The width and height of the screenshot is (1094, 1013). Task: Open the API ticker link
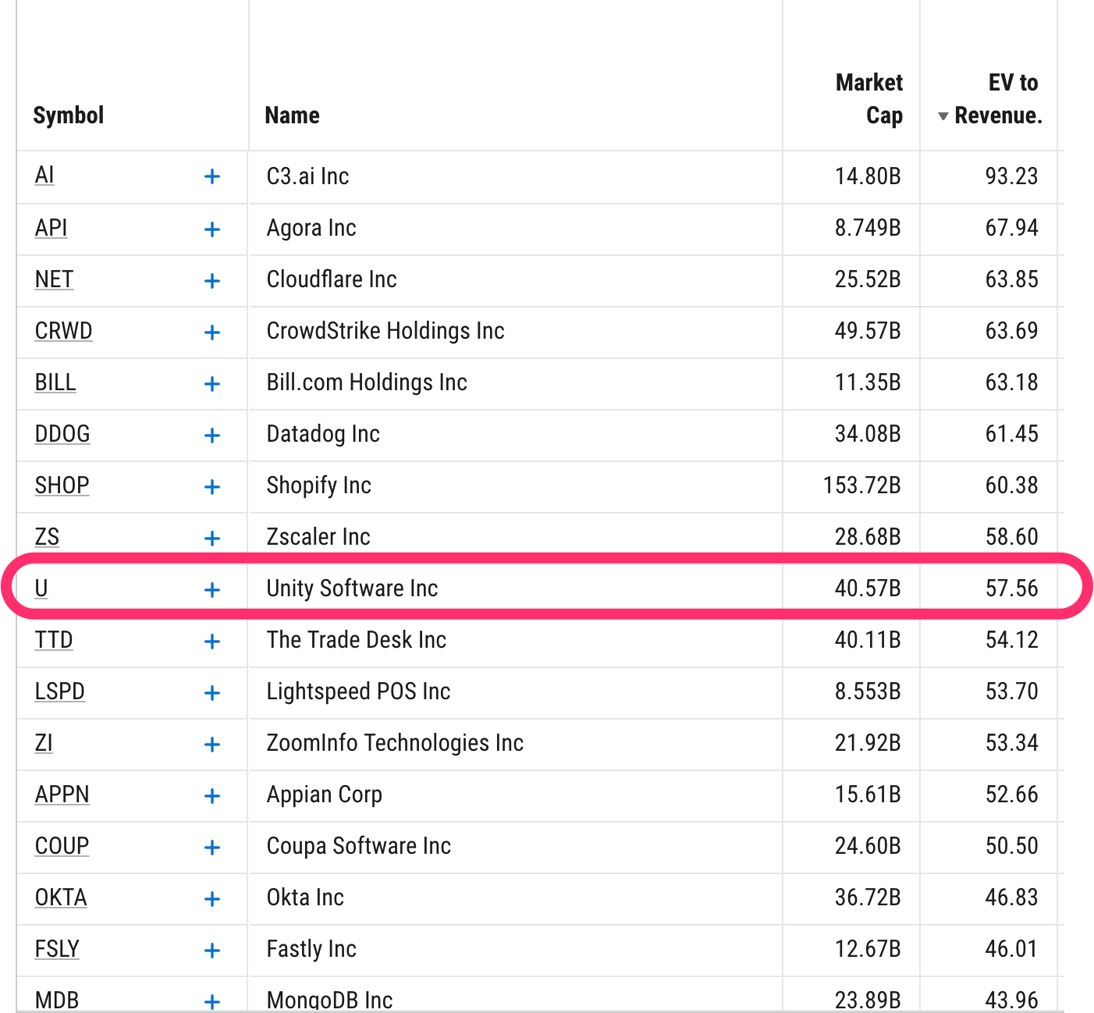[51, 228]
